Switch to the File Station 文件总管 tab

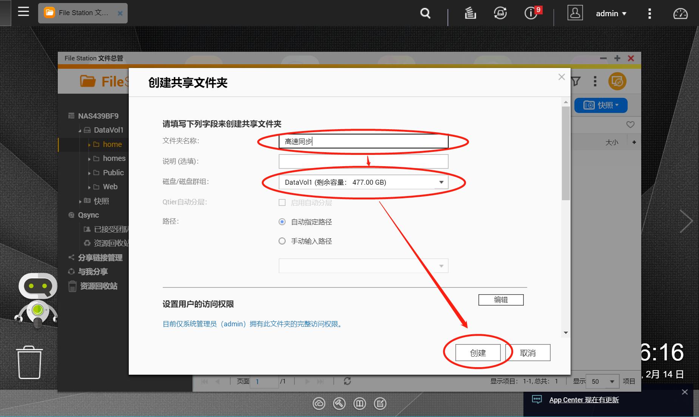(79, 13)
